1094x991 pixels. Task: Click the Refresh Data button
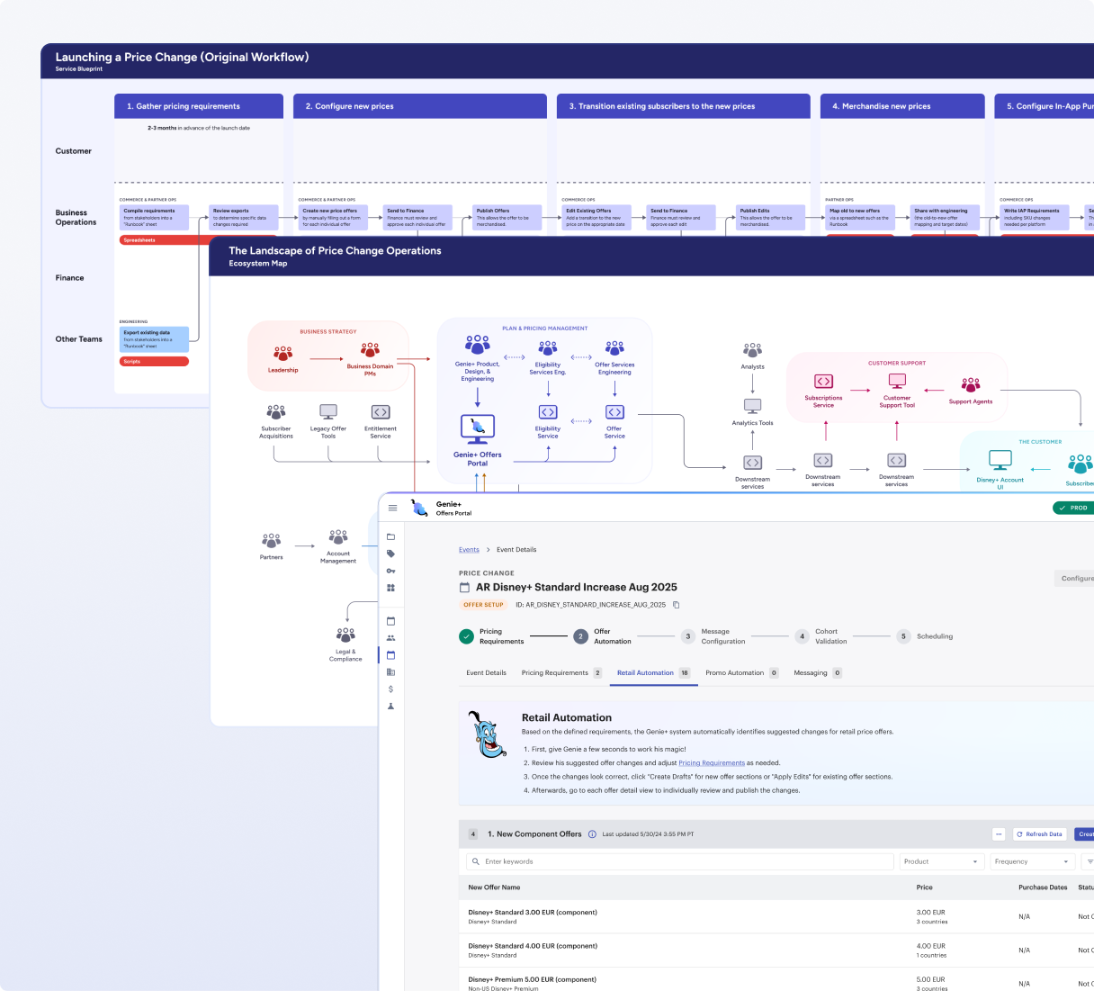pyautogui.click(x=1039, y=833)
